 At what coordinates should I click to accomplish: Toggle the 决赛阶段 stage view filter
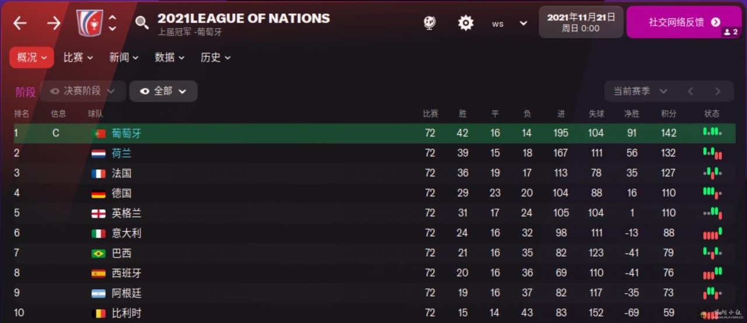click(82, 91)
